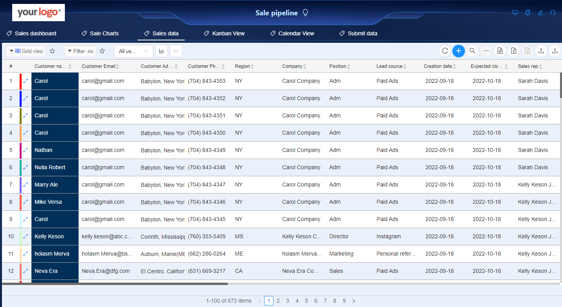Click the previous page arrow in pagination

tap(259, 301)
